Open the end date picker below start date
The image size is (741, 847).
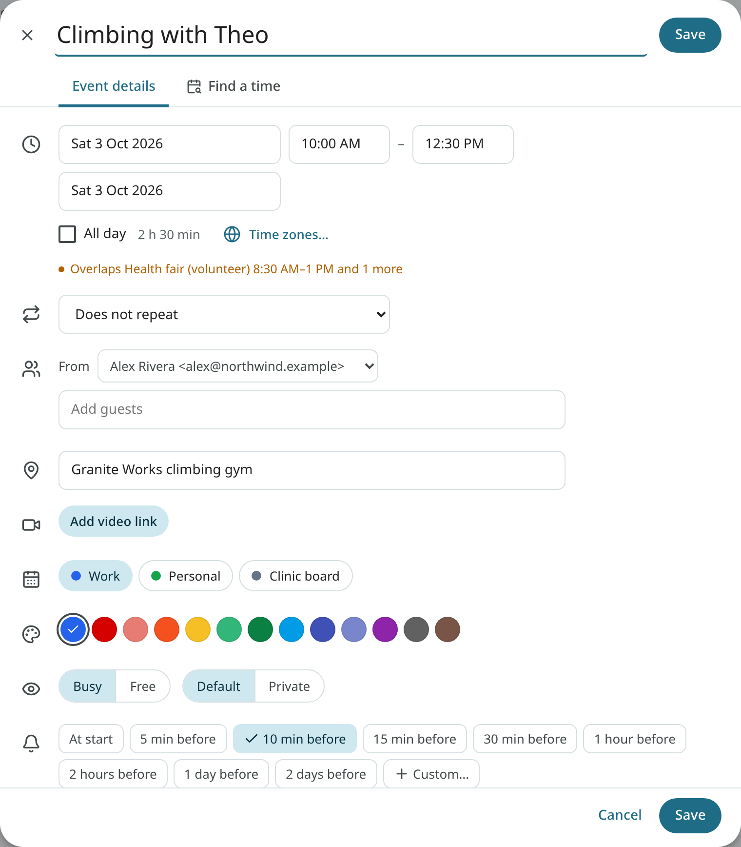pos(170,191)
